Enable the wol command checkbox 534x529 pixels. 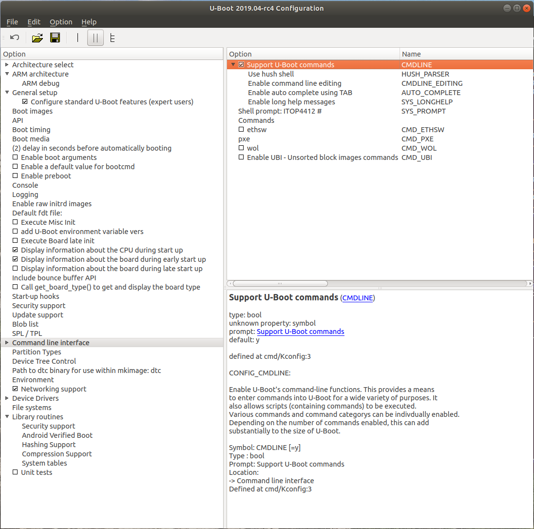[241, 148]
